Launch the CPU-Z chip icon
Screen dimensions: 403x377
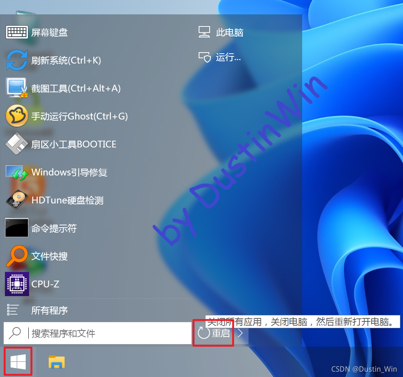click(x=17, y=284)
